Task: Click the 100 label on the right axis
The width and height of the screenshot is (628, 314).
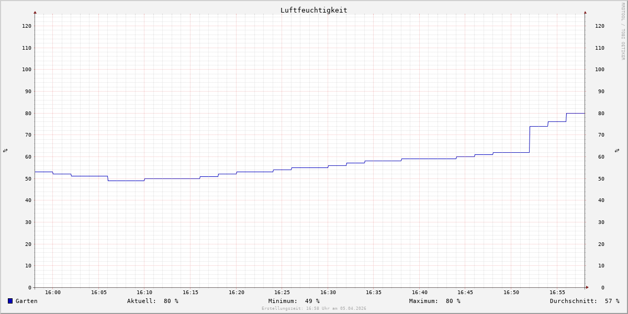Action: 599,69
